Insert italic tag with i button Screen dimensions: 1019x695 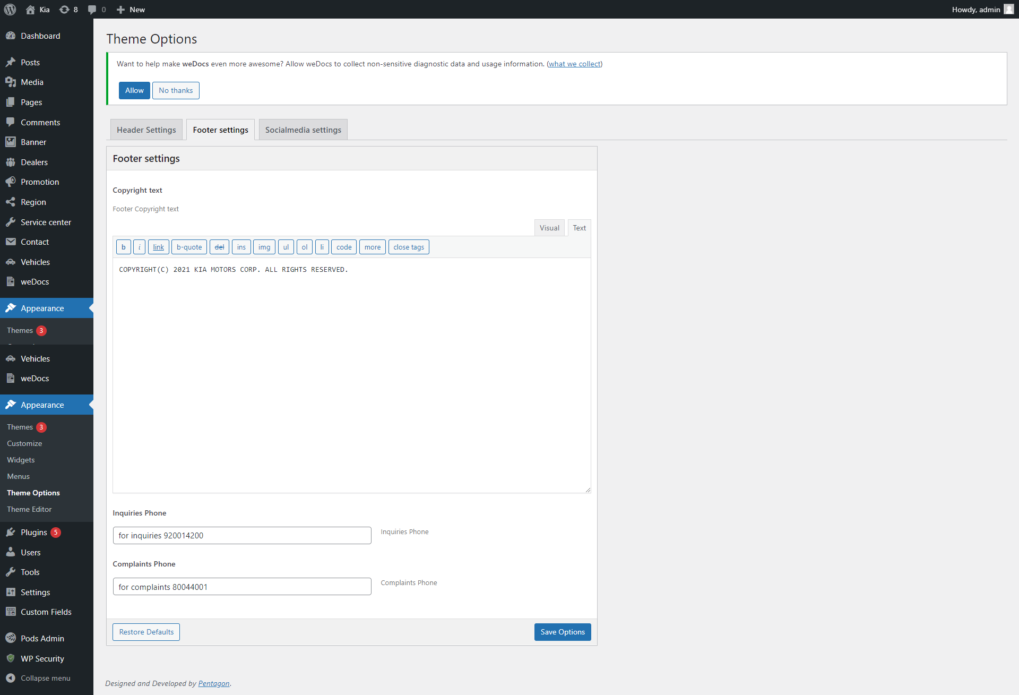click(139, 247)
